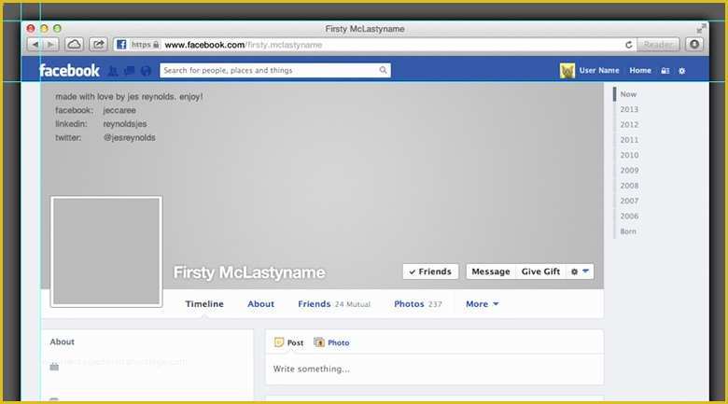Click the Post note icon
This screenshot has height=404, width=728.
pyautogui.click(x=278, y=342)
